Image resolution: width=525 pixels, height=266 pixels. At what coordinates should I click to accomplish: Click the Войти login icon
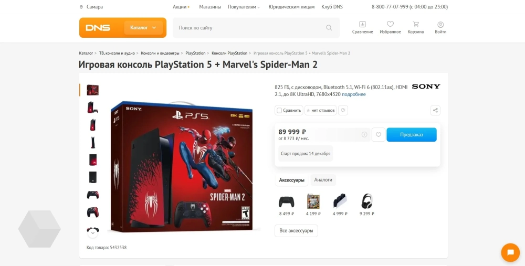[x=440, y=27]
